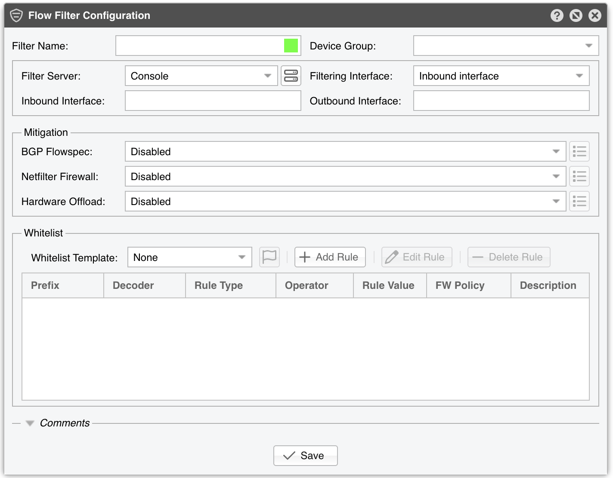
Task: Click the disable circle-slash icon in title bar
Action: [576, 15]
